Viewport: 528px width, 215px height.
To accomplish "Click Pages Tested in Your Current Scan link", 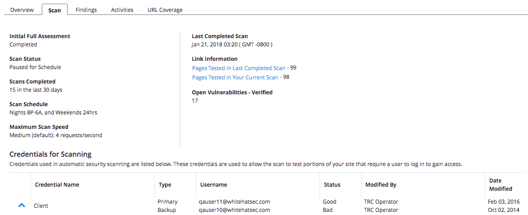I will [x=235, y=77].
